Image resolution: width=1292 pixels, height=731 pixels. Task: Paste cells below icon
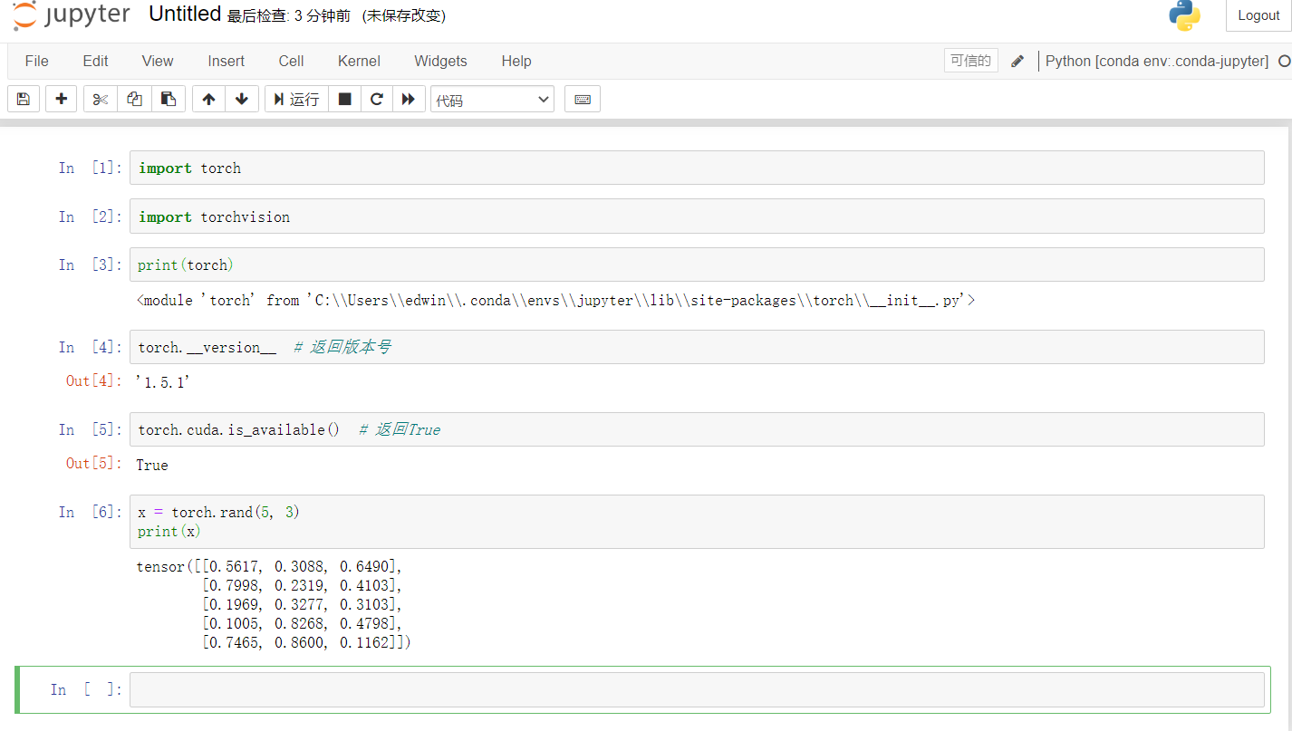click(169, 99)
